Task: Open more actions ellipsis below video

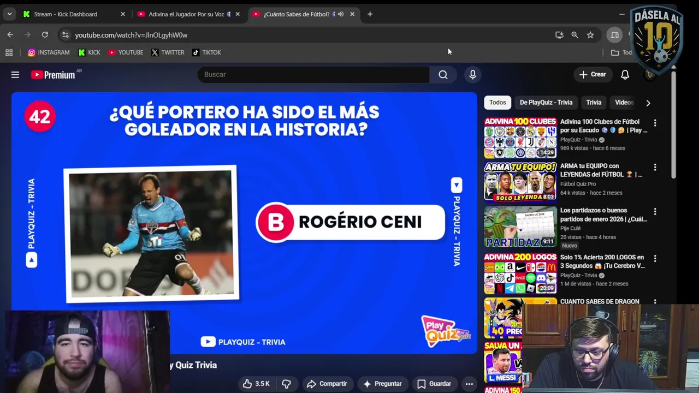Action: coord(469,384)
